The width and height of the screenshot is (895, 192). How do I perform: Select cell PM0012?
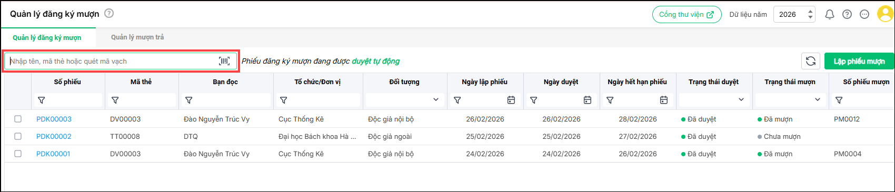pos(847,119)
